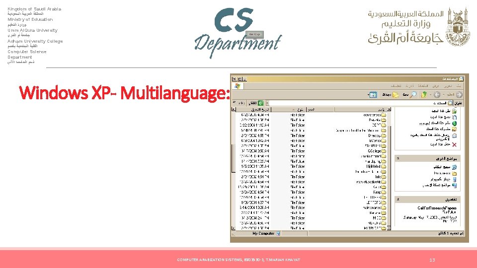The image size is (477, 268).
Task: Open the Views dropdown arrow
Action: [368, 95]
